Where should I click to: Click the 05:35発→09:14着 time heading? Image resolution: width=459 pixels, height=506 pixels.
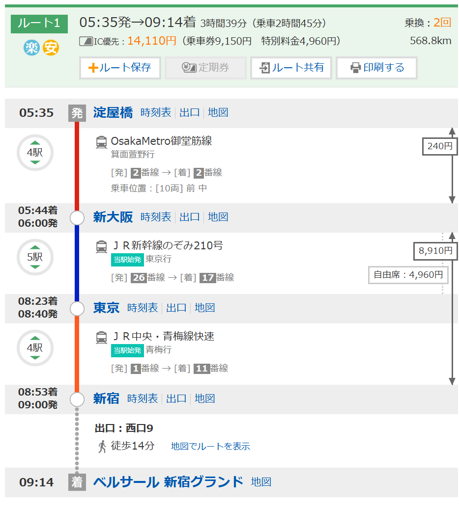click(x=138, y=23)
